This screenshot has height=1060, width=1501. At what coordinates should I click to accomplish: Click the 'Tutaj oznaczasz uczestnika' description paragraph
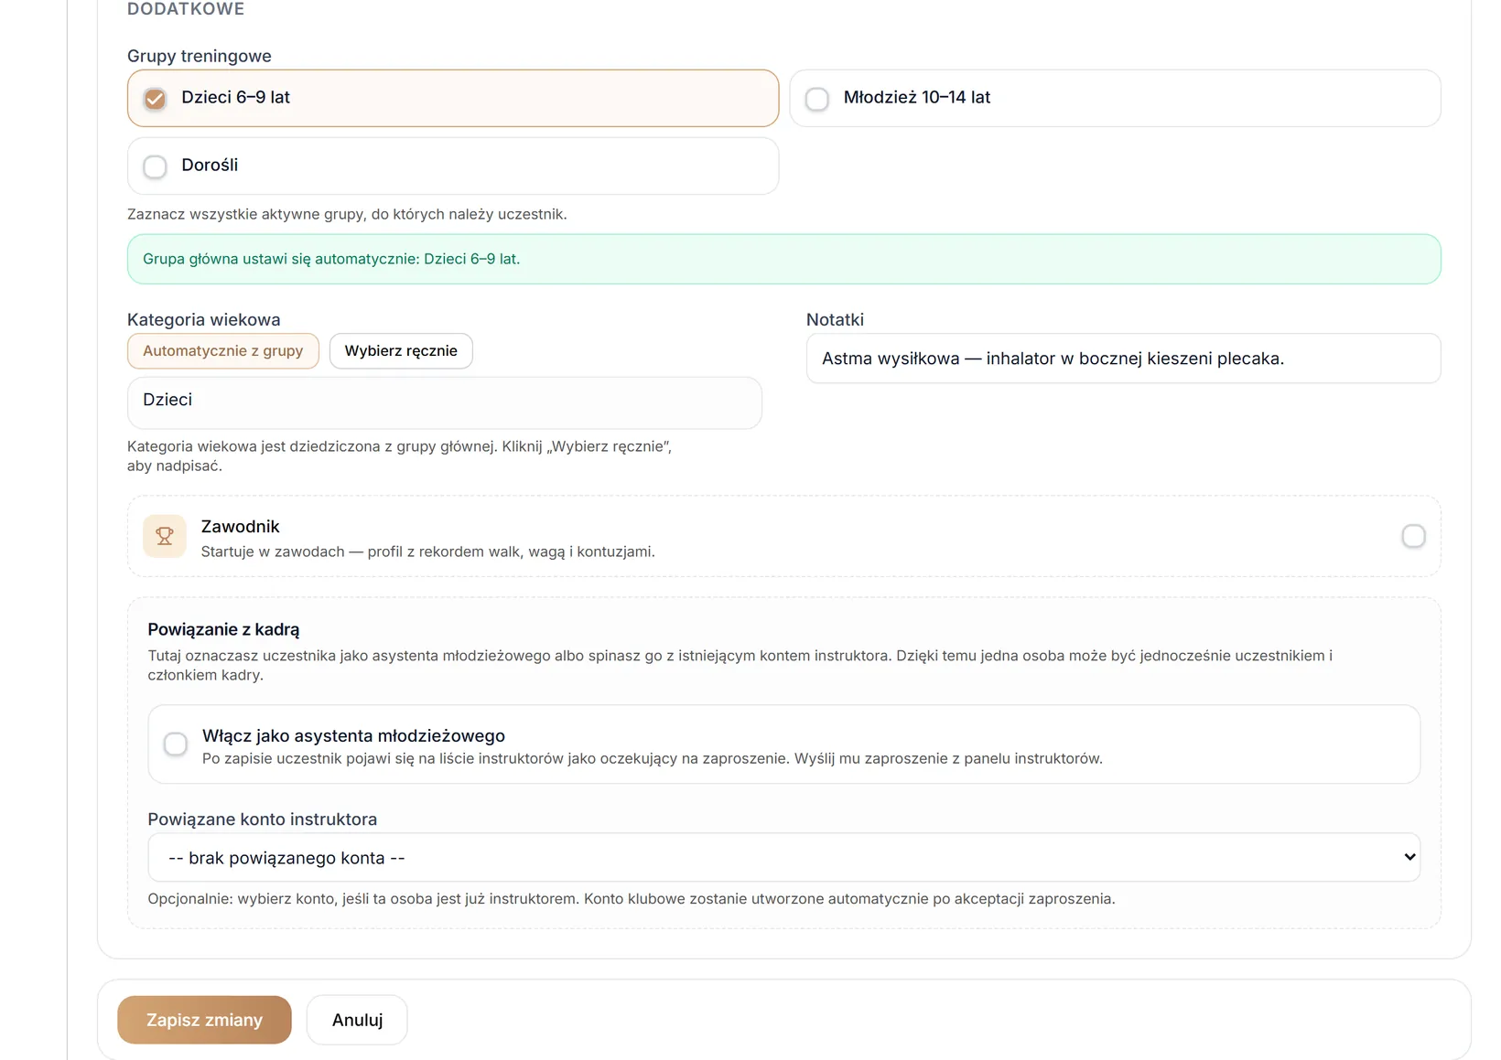coord(740,665)
